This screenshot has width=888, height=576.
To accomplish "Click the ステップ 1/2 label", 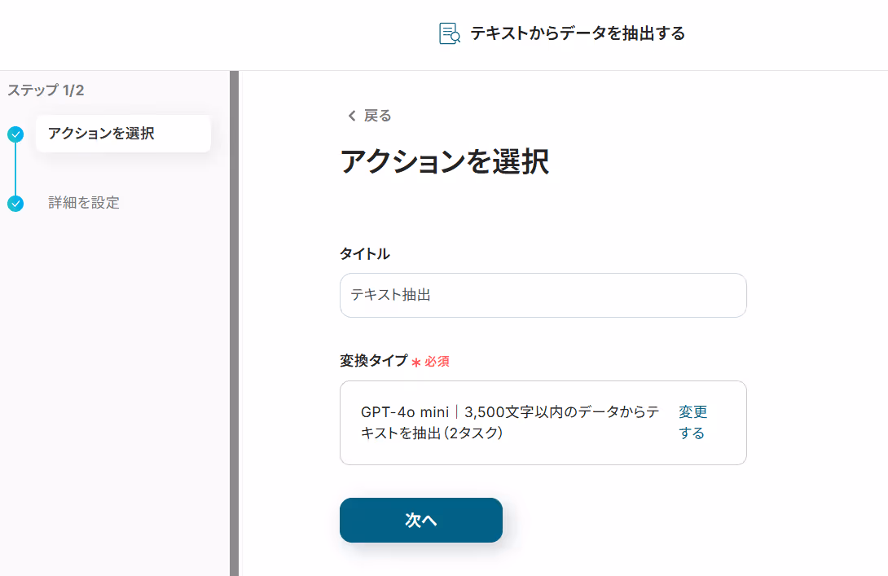I will coord(46,90).
